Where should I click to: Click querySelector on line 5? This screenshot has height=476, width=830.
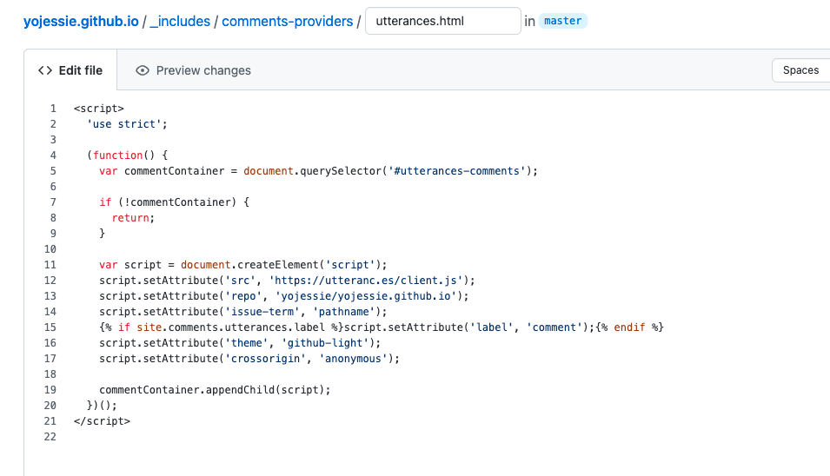[341, 171]
